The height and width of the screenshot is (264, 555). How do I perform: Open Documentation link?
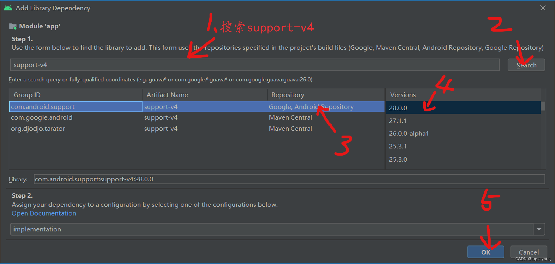coord(44,213)
